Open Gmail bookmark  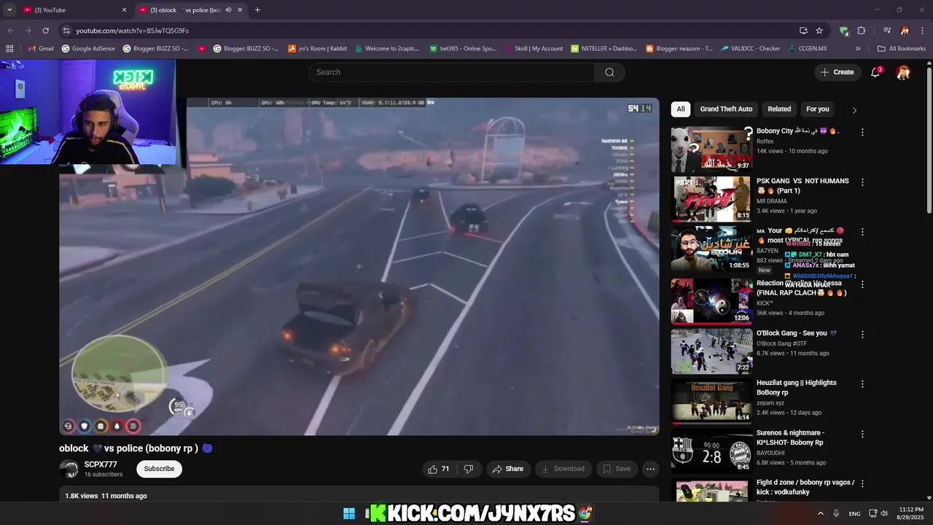[x=40, y=48]
